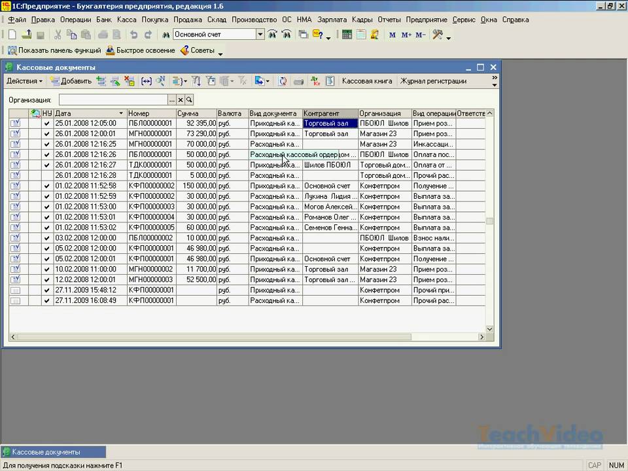Expand the Советы toolbar overflow arrow

point(220,52)
